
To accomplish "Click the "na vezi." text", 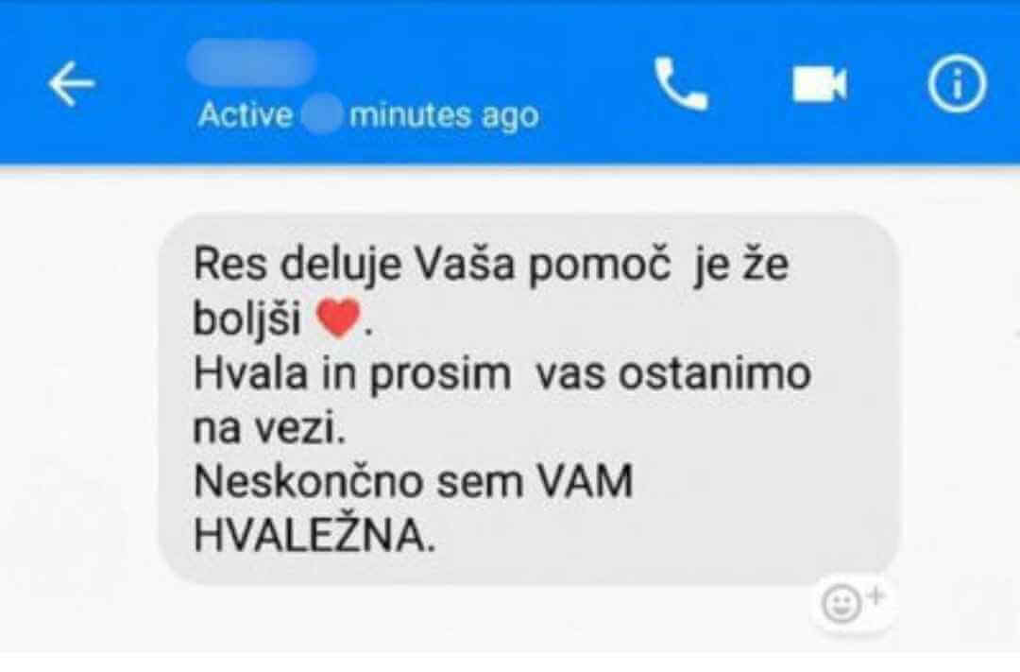I will [269, 428].
